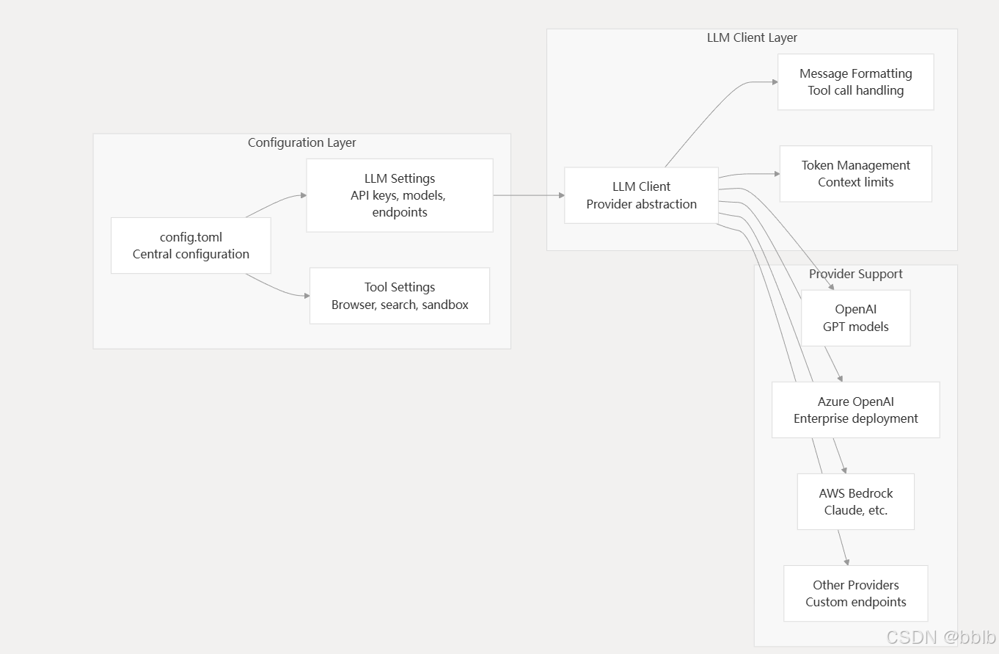999x654 pixels.
Task: Click the Other Providers Custom endpoints node
Action: 855,593
